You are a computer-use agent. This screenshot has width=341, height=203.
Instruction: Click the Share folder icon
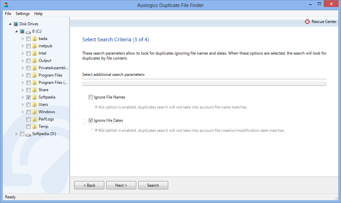[x=34, y=90]
